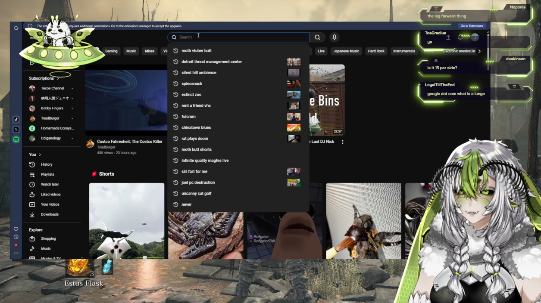
Task: Open Liked videos
Action: click(52, 195)
